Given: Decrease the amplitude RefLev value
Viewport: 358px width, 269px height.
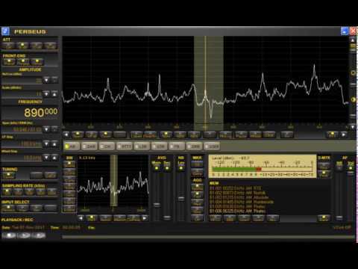Looking at the screenshot, I should [x=46, y=80].
